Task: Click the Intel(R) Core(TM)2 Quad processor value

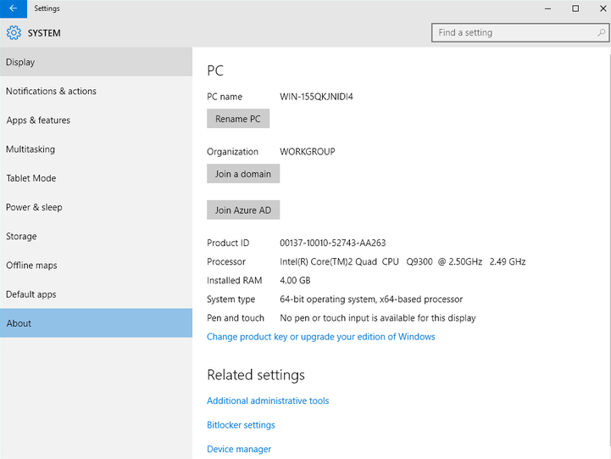Action: click(x=403, y=261)
